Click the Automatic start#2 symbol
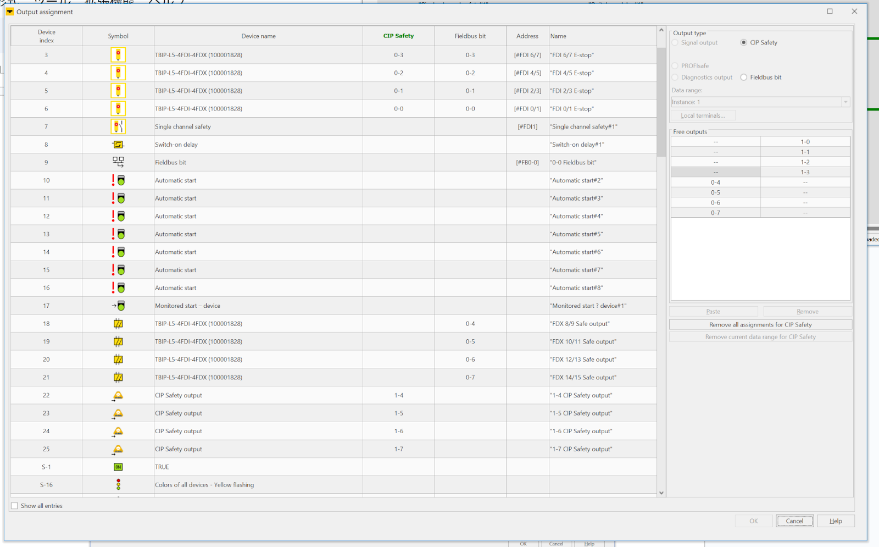Image resolution: width=879 pixels, height=547 pixels. click(118, 180)
